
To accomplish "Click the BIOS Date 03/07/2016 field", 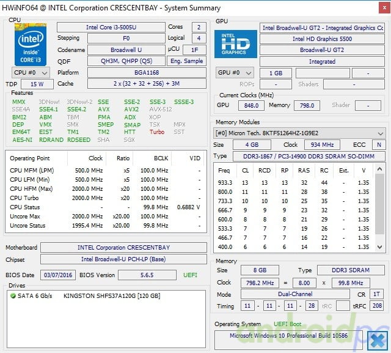I will (x=58, y=275).
